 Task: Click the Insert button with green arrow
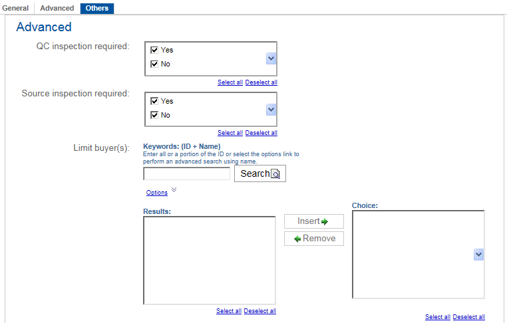[313, 221]
